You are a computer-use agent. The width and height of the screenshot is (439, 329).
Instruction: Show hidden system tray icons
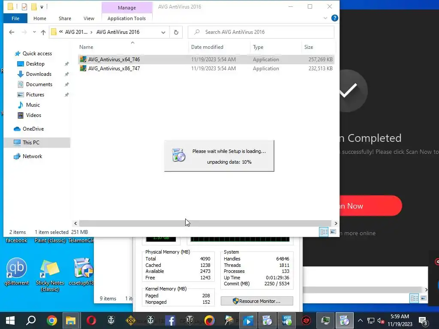point(360,320)
